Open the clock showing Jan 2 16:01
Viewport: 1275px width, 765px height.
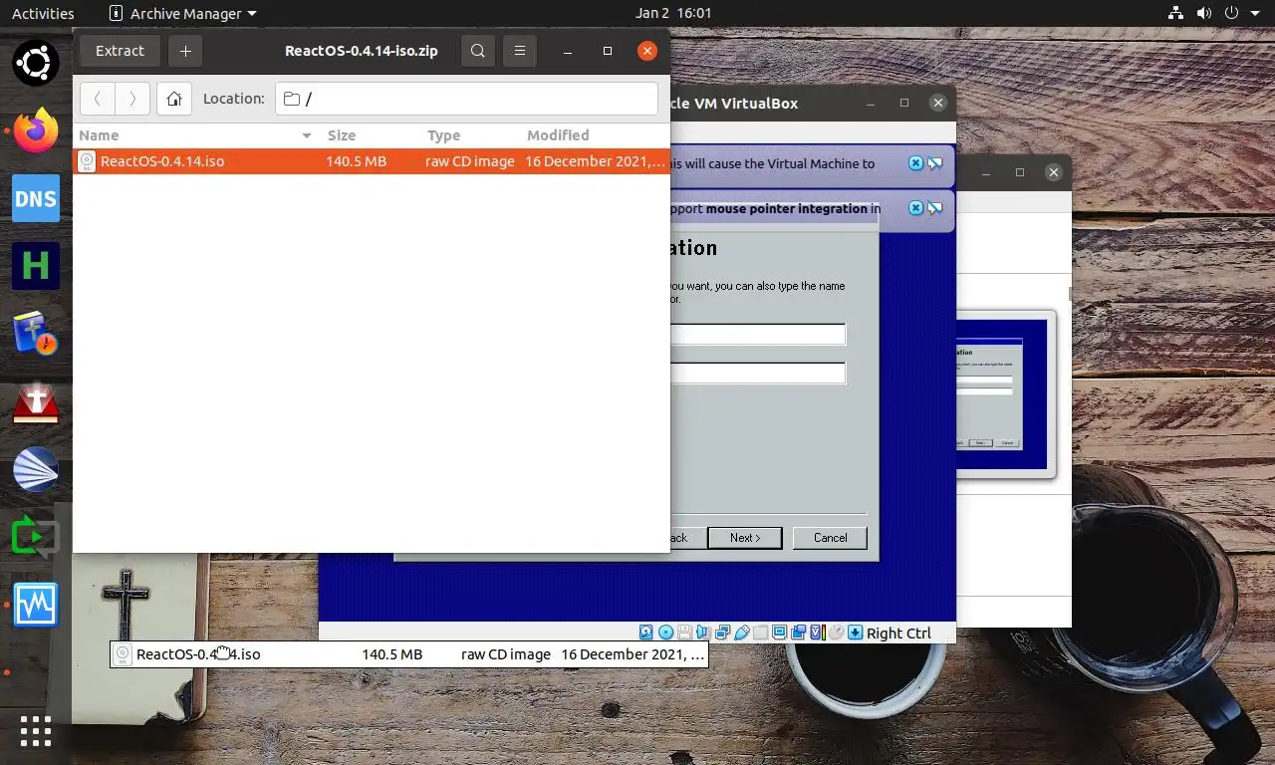673,14
